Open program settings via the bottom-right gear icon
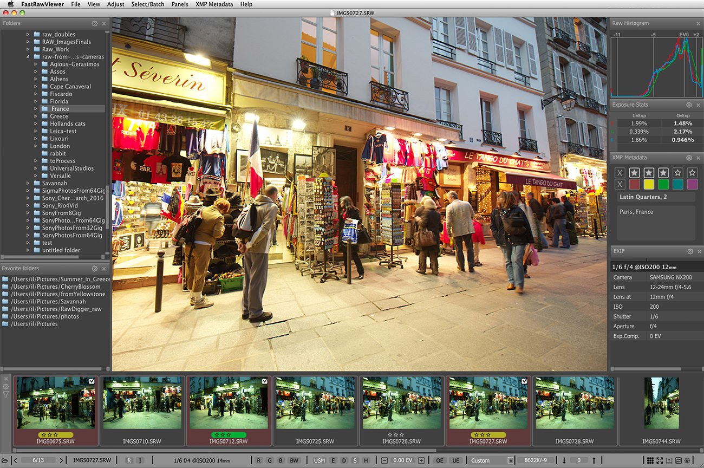This screenshot has height=468, width=704. (x=687, y=460)
